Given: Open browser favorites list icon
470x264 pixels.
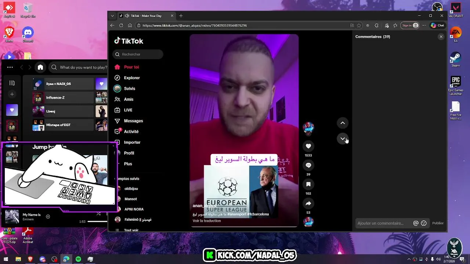Looking at the screenshot, I should tap(395, 25).
